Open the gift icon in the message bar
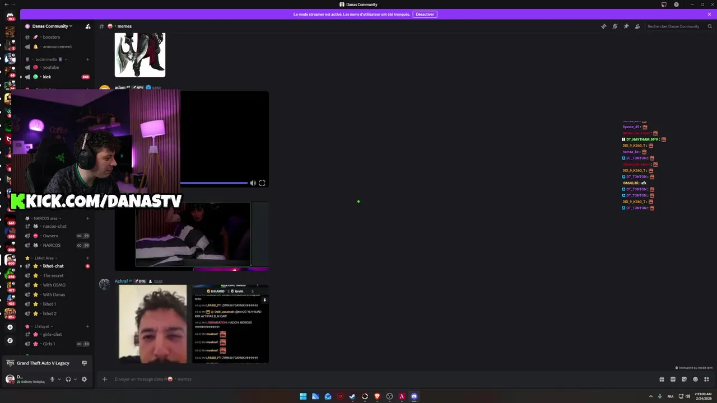717x403 pixels. (662, 379)
